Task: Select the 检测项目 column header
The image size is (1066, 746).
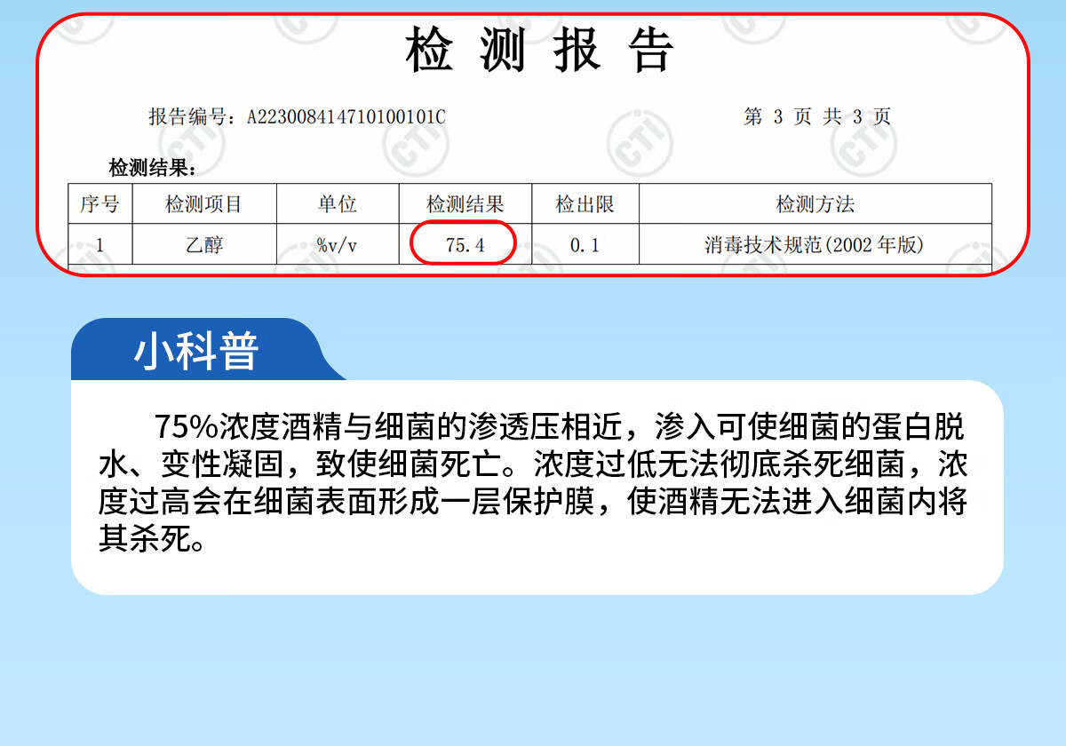Action: [x=203, y=204]
